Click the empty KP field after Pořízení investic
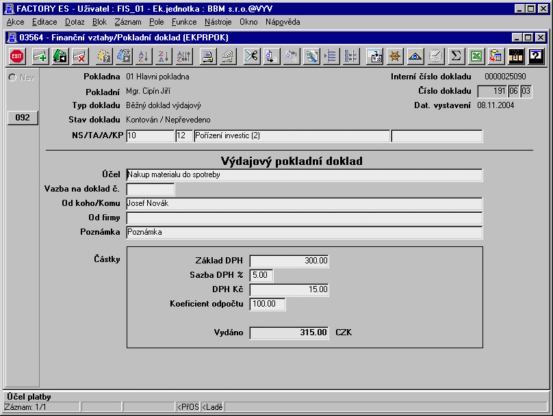 tap(437, 135)
